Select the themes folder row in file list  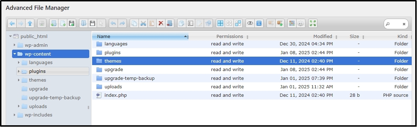pos(252,61)
